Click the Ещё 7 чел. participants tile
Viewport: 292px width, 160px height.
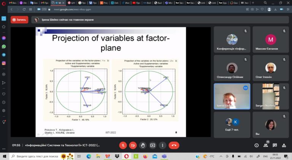click(x=232, y=125)
